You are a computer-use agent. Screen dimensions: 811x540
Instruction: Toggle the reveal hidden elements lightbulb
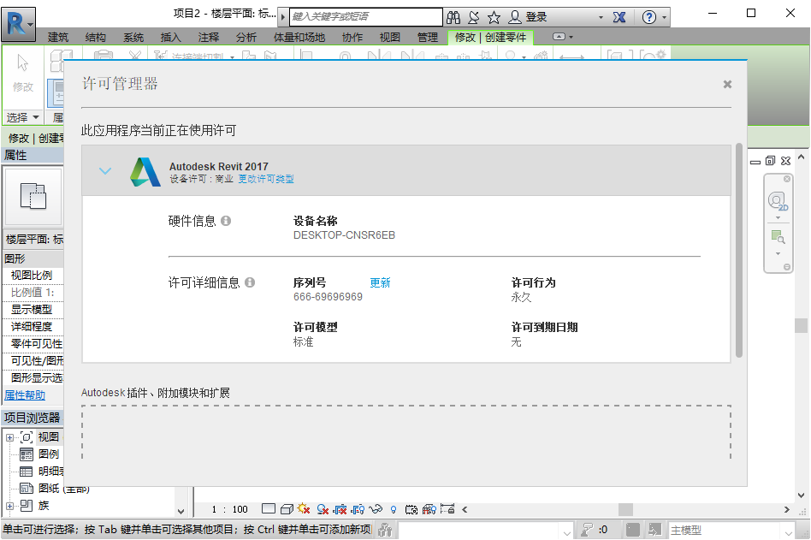tap(394, 510)
